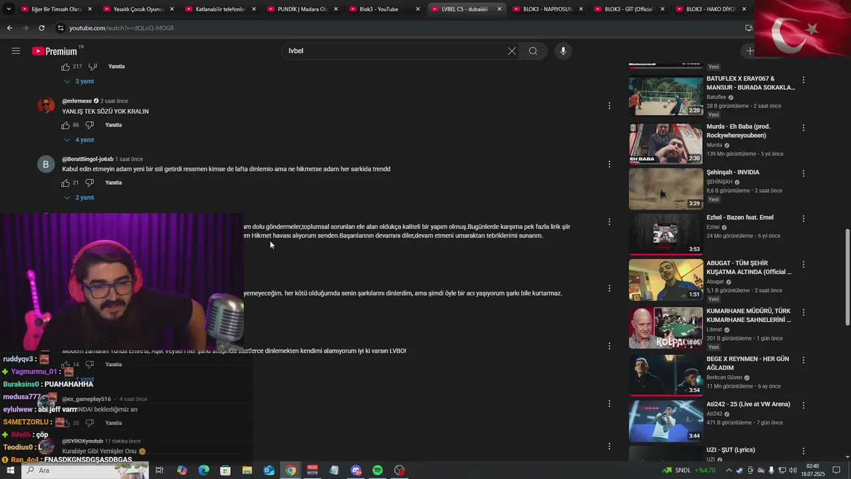The width and height of the screenshot is (851, 479).
Task: Switch to PUNDİK | Madara tab
Action: [x=302, y=9]
